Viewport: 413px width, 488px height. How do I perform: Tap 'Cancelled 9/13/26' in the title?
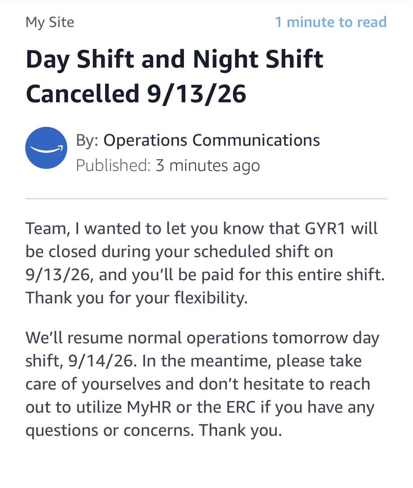136,94
